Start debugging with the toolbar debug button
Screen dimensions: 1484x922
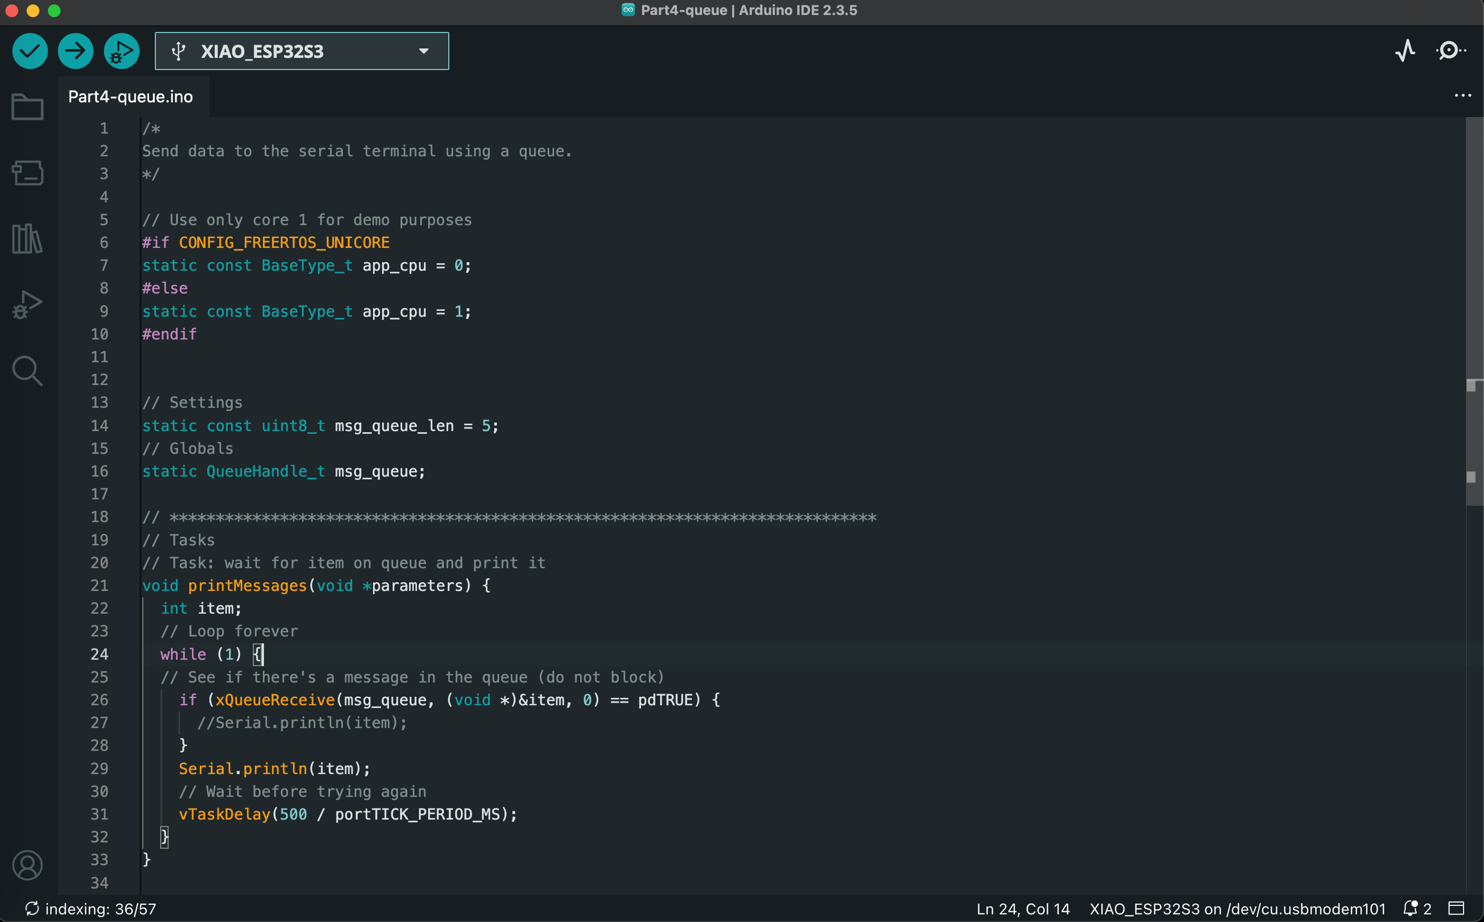coord(121,51)
